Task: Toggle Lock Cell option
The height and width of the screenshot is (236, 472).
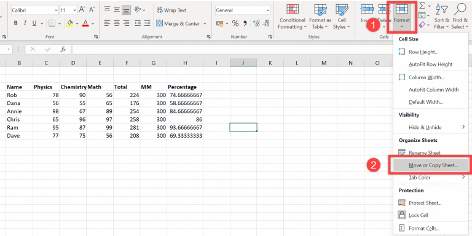Action: pyautogui.click(x=430, y=215)
